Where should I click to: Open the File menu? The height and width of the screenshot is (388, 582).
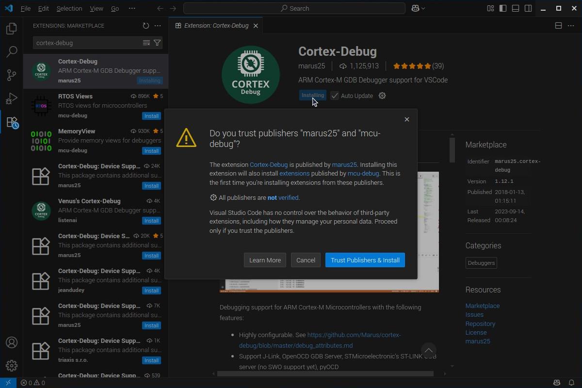pyautogui.click(x=25, y=8)
